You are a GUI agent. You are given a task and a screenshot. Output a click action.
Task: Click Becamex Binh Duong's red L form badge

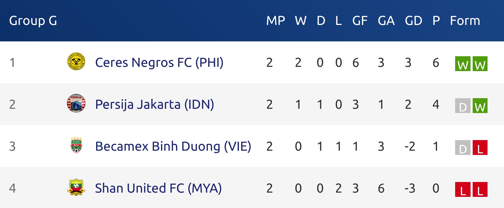[480, 148]
